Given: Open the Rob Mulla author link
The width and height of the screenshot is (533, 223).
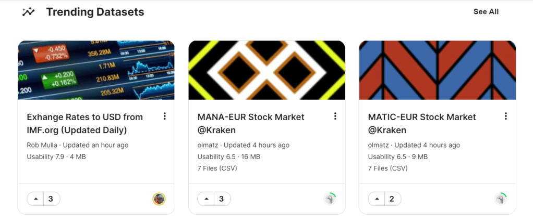Looking at the screenshot, I should pyautogui.click(x=41, y=145).
